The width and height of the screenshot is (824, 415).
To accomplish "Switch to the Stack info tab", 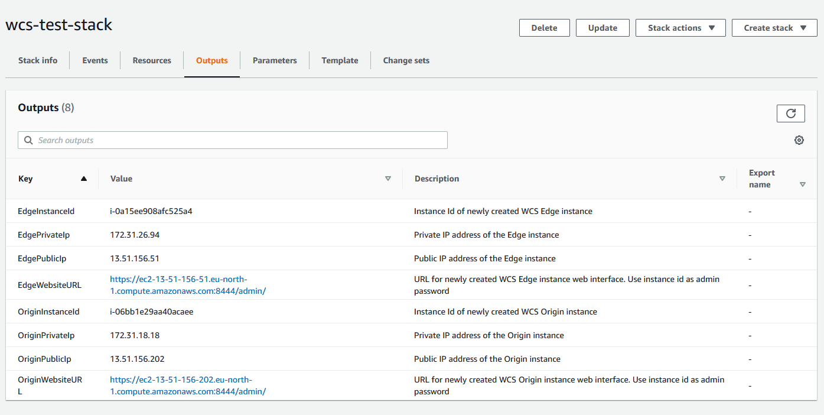I will click(x=38, y=60).
